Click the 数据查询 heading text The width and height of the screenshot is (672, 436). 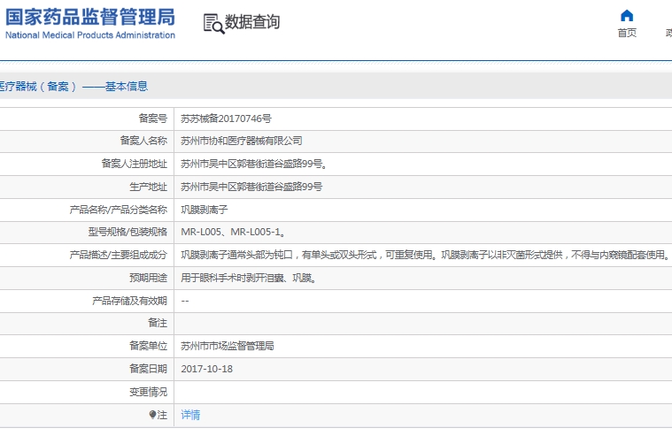coord(252,22)
